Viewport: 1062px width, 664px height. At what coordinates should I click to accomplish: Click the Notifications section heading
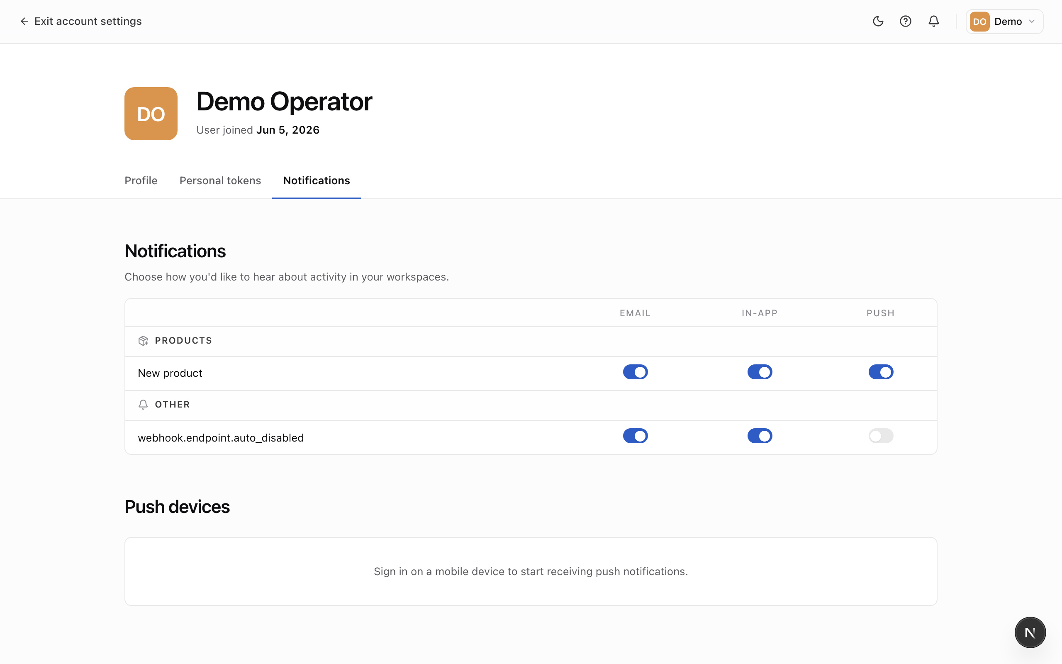point(175,251)
